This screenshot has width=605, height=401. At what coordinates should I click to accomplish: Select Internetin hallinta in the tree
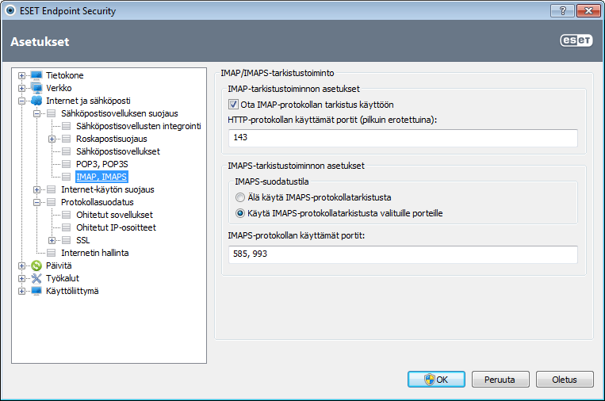95,253
